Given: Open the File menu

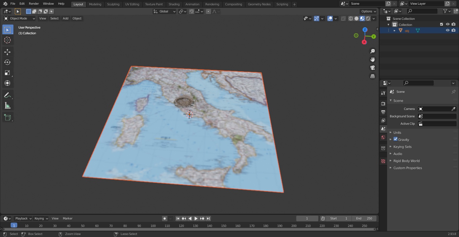Looking at the screenshot, I should 13,4.
